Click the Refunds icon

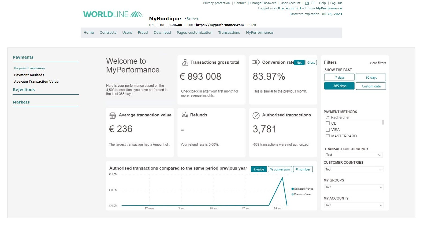185,115
